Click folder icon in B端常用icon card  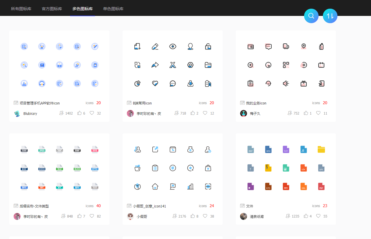[x=208, y=65]
